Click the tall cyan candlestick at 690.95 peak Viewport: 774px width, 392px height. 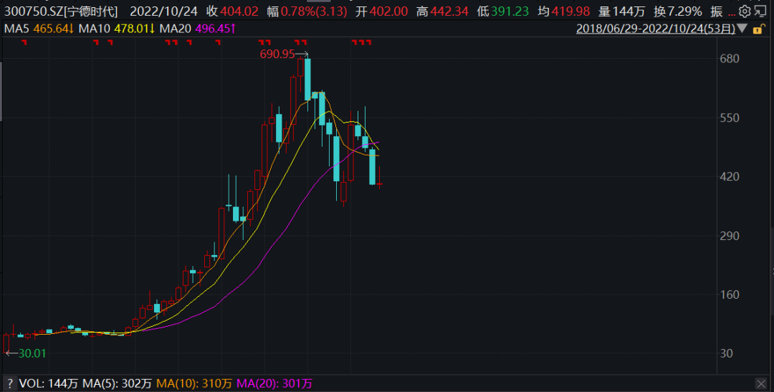[x=308, y=79]
